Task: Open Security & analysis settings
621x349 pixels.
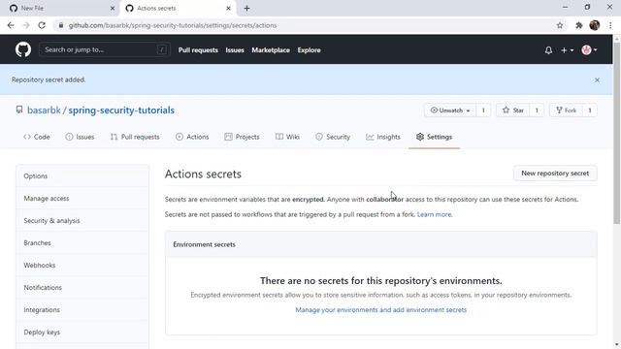Action: [x=82, y=220]
